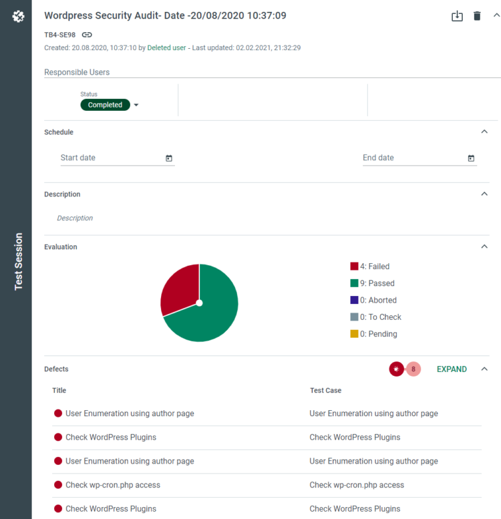Image resolution: width=501 pixels, height=519 pixels.
Task: Click the vertical Test Session sidebar label
Action: 18,261
